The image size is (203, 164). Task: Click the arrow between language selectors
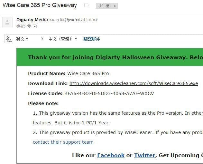(x=42, y=39)
